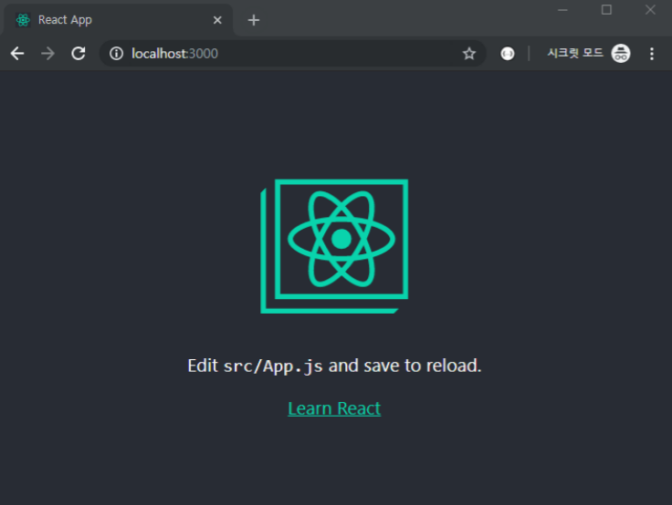Open Chrome's three-dot menu
The width and height of the screenshot is (672, 505).
pyautogui.click(x=651, y=54)
